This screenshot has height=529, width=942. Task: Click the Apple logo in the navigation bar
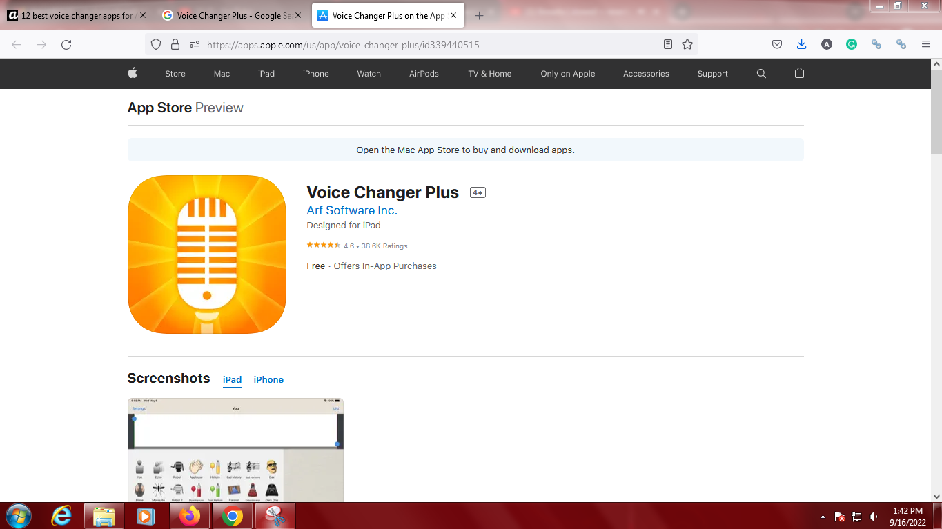[133, 73]
